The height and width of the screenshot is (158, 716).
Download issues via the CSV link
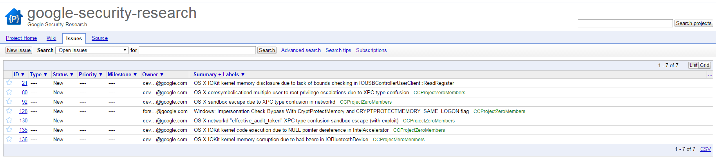pyautogui.click(x=705, y=149)
